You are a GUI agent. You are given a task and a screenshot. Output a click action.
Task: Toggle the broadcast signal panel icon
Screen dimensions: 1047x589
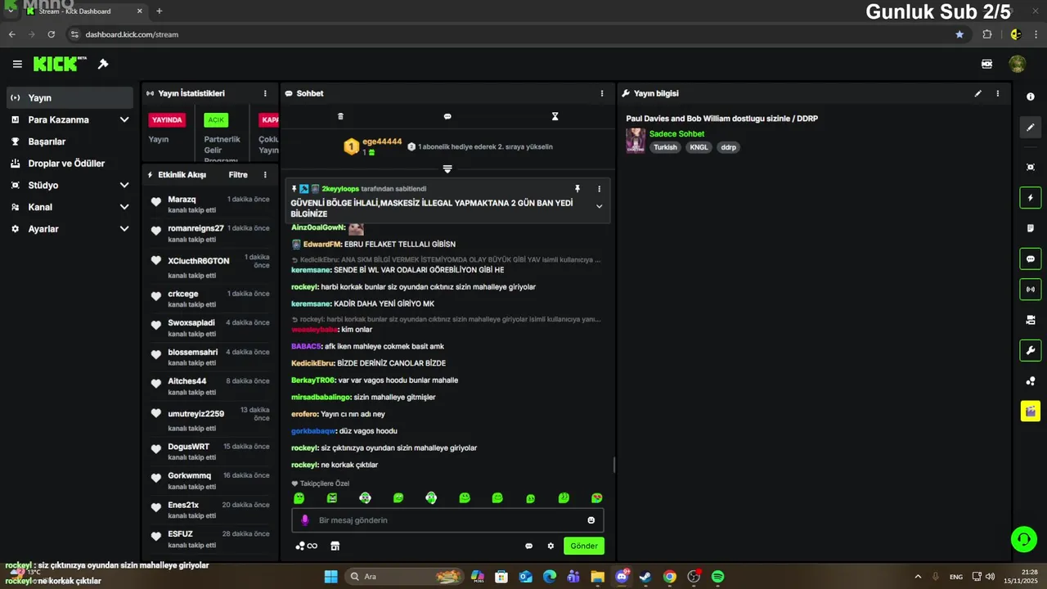(1031, 289)
